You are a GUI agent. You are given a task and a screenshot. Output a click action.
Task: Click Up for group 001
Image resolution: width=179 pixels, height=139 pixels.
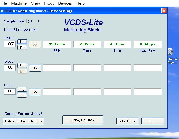[22, 66]
